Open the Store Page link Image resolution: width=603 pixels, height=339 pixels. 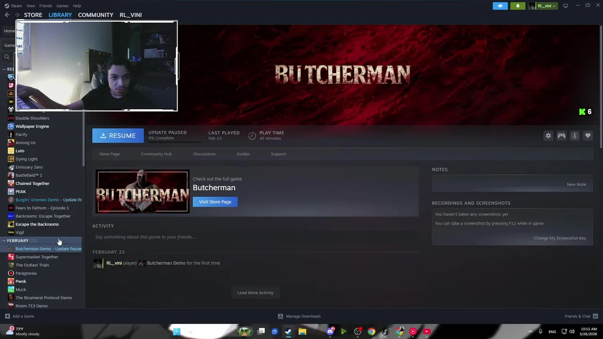pos(109,154)
